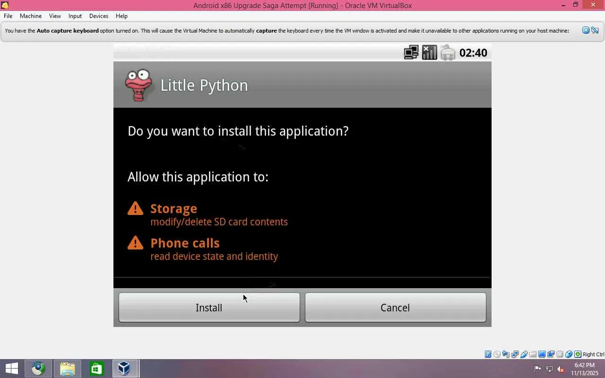Viewport: 605px width, 378px height.
Task: Open the Machine menu
Action: tap(31, 16)
